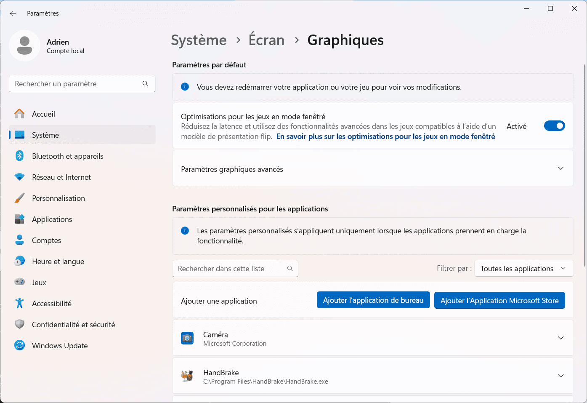Click Adrien's user avatar icon
587x403 pixels.
click(x=24, y=45)
